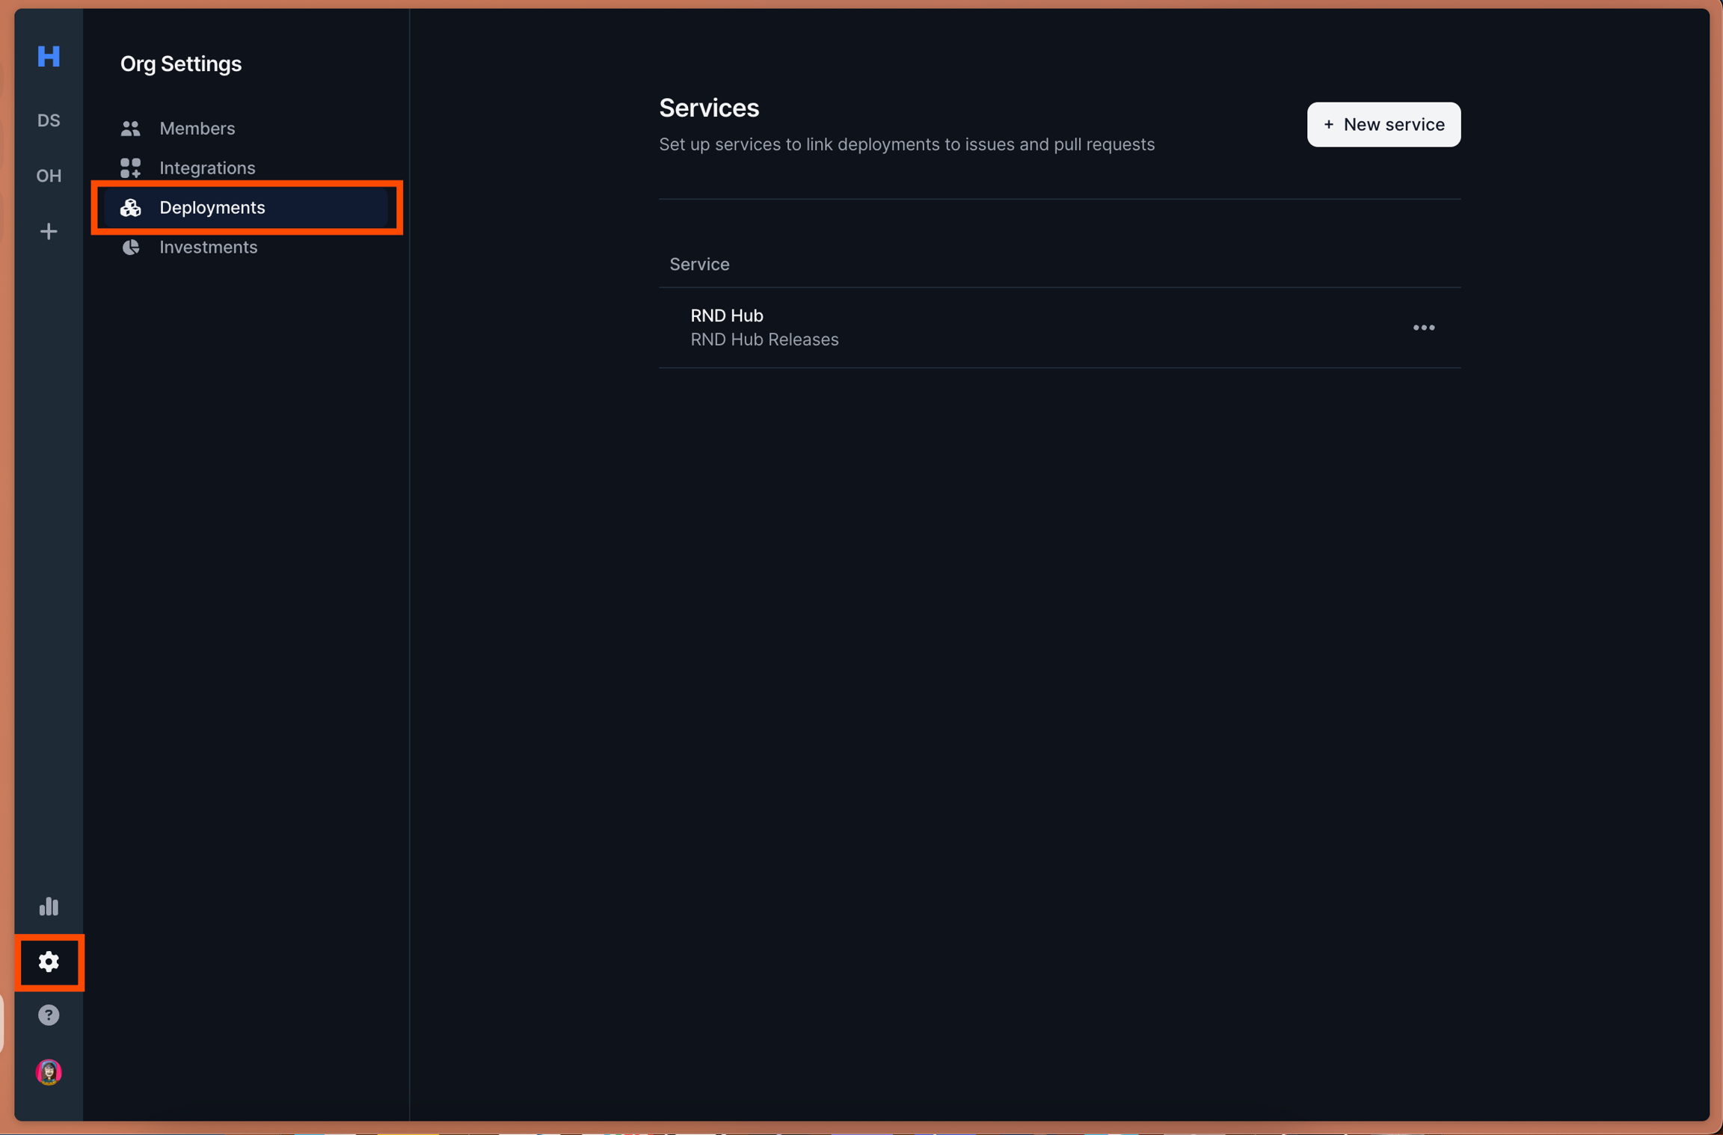Open the Investments settings page

(208, 247)
